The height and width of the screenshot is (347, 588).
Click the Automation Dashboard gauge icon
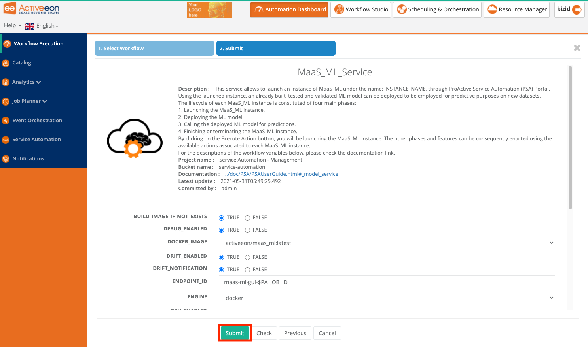pos(259,9)
